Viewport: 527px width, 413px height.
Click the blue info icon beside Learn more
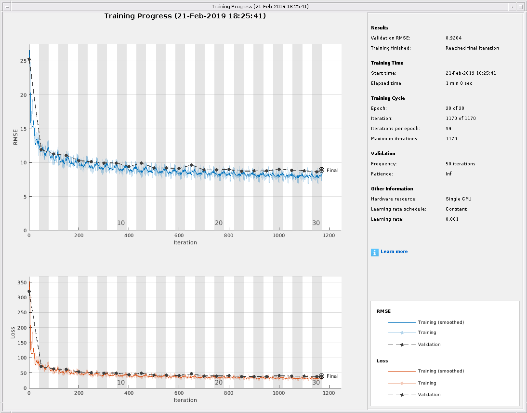click(x=374, y=252)
